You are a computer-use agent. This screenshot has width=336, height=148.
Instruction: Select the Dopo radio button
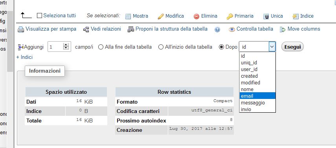point(221,47)
